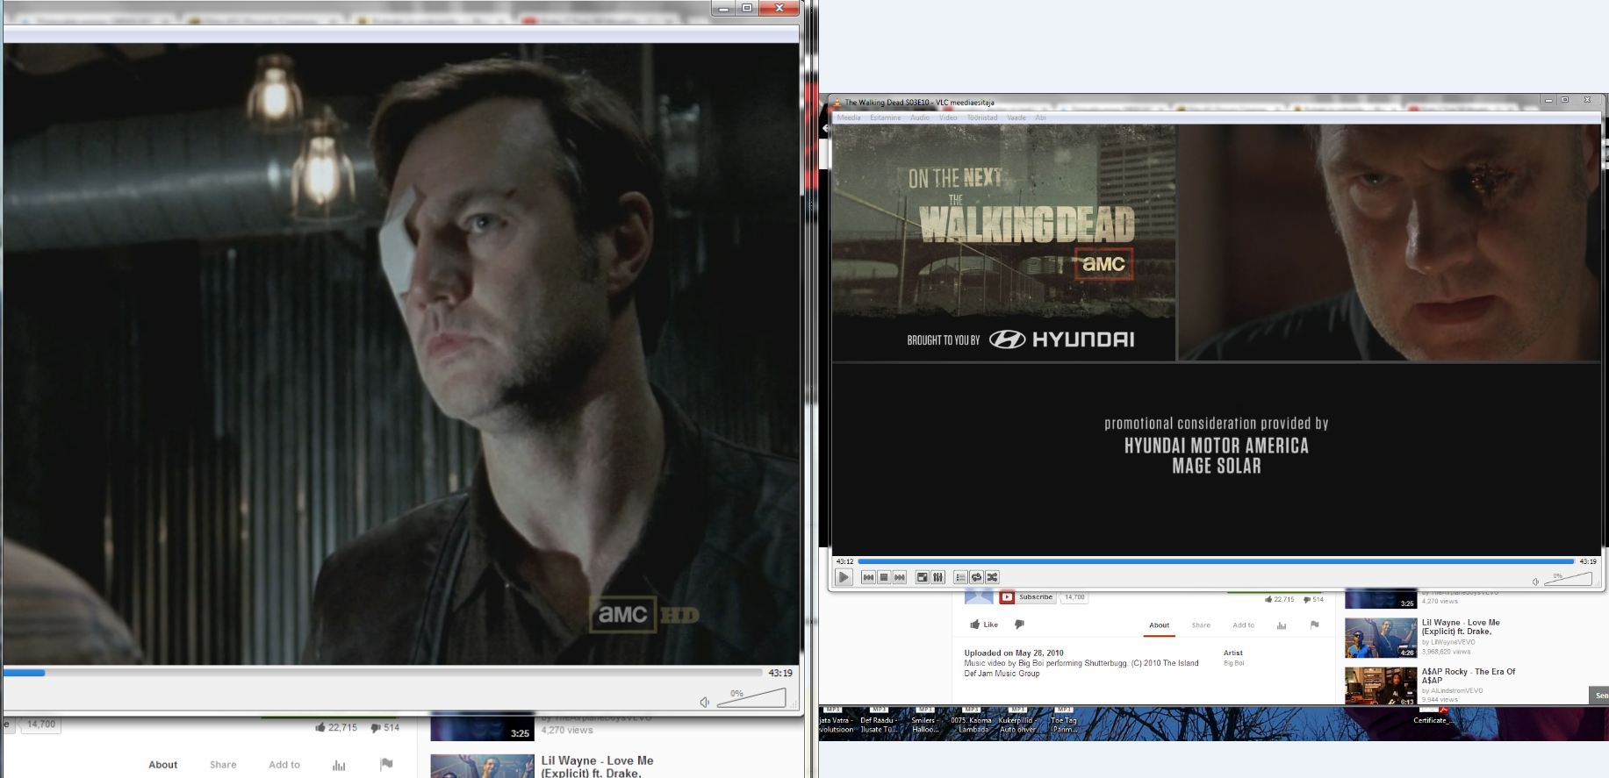Viewport: 1609px width, 778px height.
Task: Mute audio in right VLC window
Action: (1536, 582)
